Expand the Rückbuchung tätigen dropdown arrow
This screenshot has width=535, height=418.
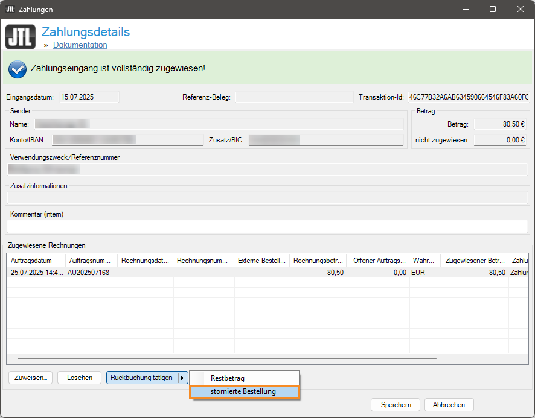click(x=183, y=378)
